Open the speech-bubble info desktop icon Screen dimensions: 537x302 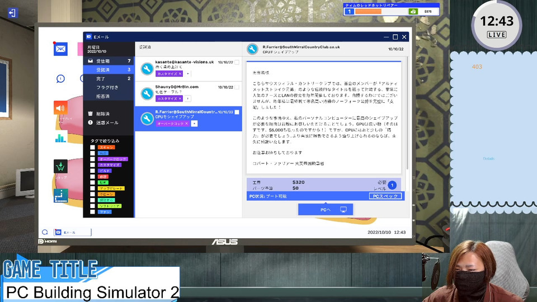pos(60,79)
